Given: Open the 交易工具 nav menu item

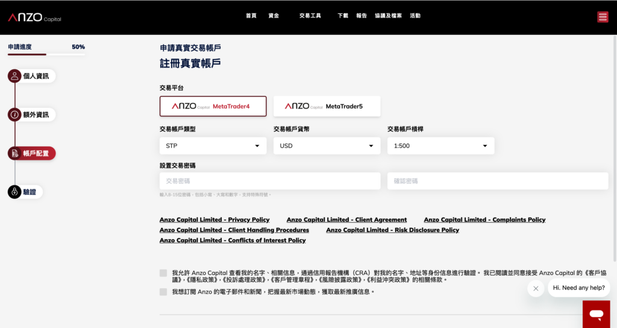Looking at the screenshot, I should 310,16.
